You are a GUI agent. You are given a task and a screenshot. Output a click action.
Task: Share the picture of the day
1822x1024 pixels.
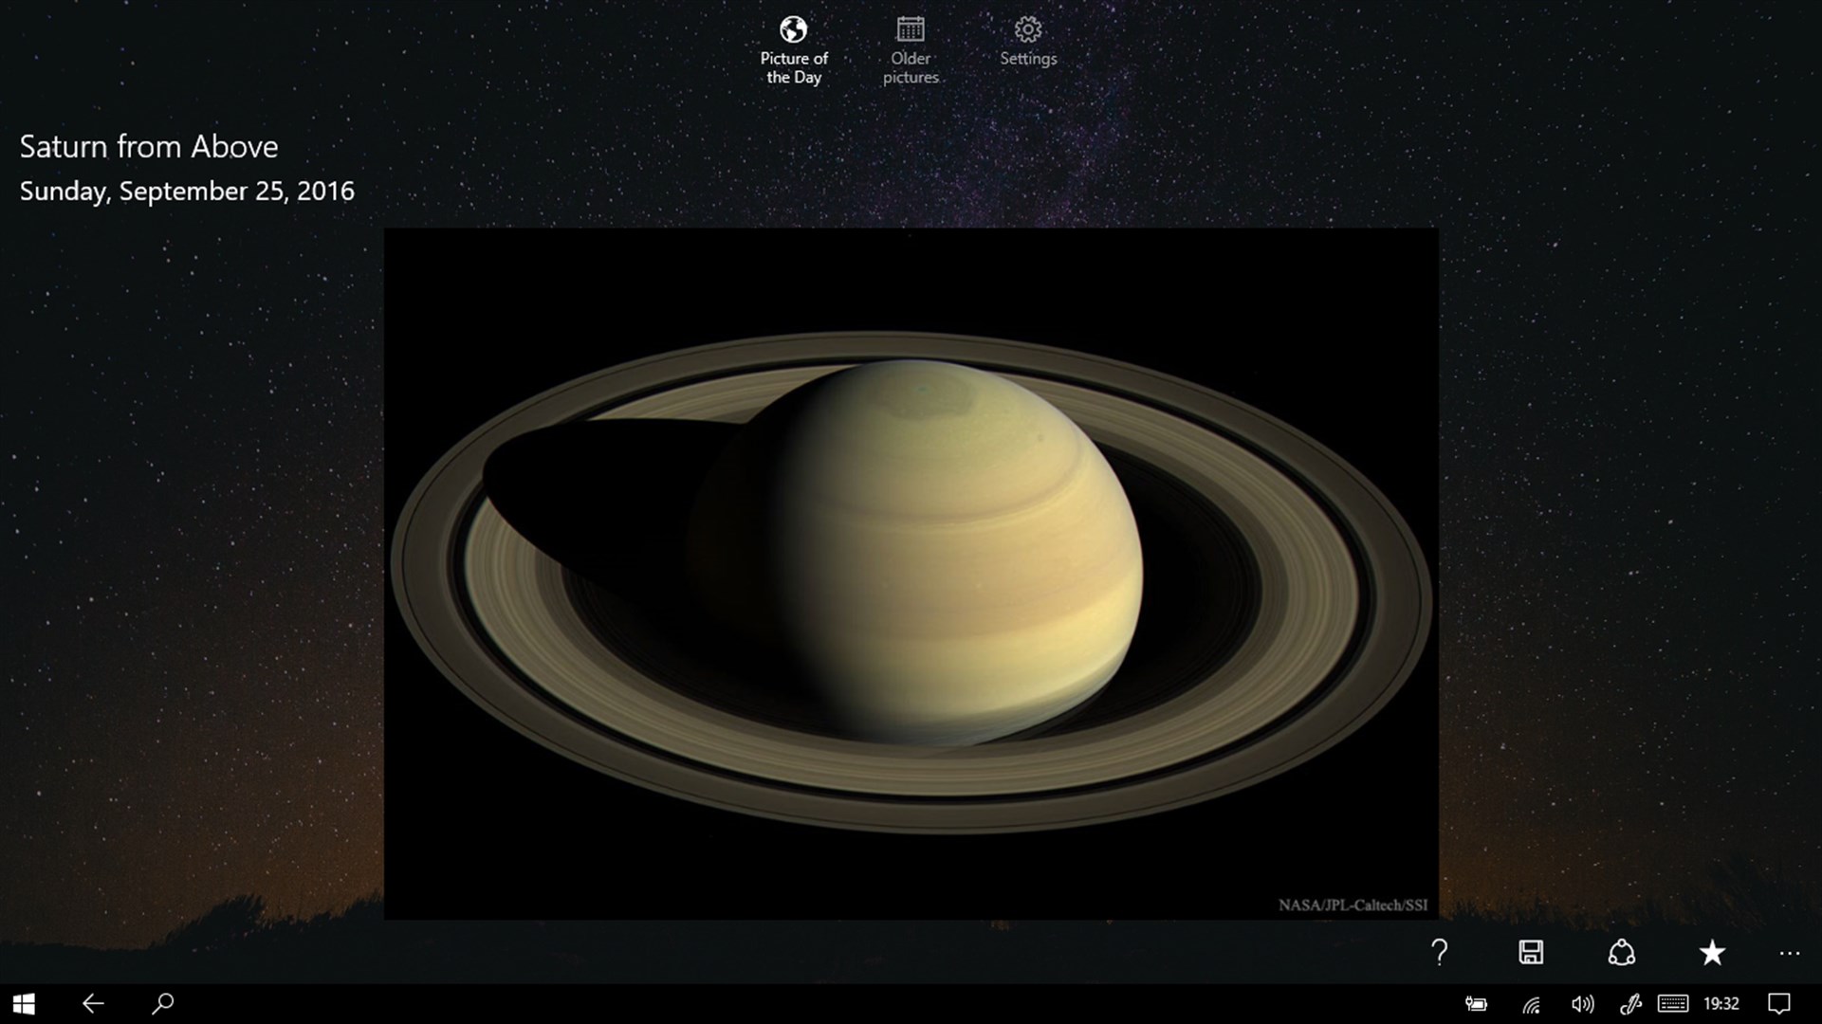pyautogui.click(x=1623, y=953)
